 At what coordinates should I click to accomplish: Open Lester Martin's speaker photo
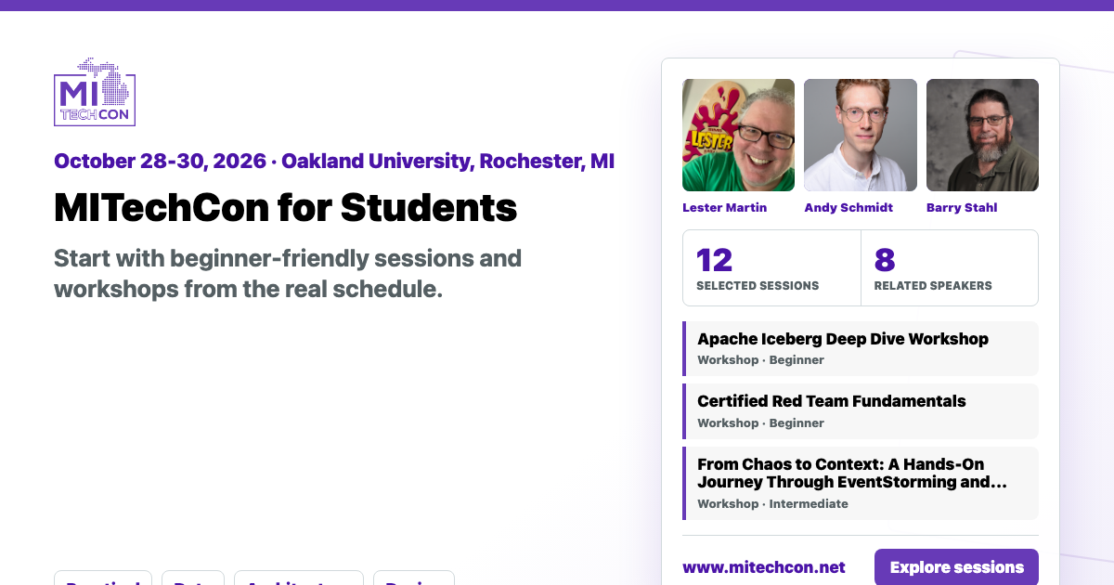click(x=738, y=135)
